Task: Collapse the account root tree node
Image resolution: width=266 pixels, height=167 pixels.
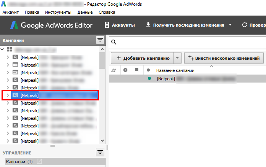Action: [2, 49]
